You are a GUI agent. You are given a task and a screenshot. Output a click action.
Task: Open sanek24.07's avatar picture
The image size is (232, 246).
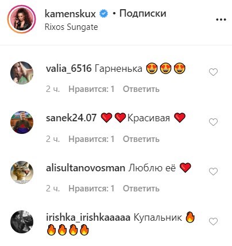pyautogui.click(x=22, y=122)
